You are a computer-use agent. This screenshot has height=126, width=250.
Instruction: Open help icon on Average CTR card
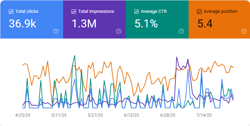[181, 31]
